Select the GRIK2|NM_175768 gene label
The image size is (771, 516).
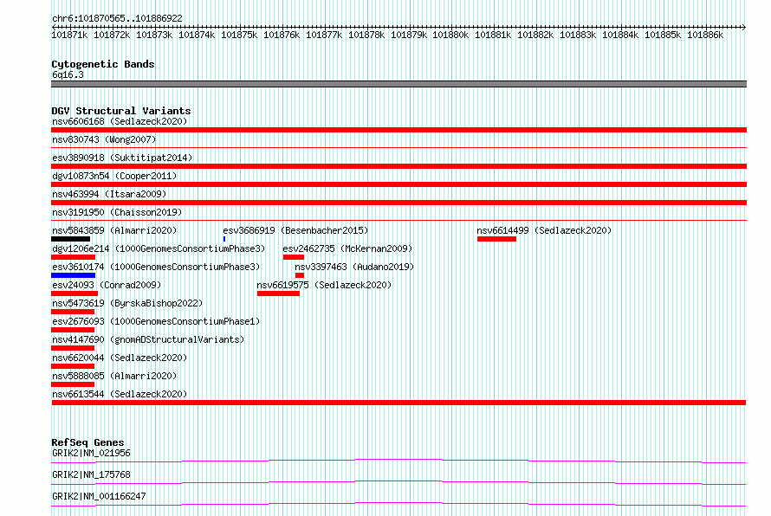pos(91,474)
